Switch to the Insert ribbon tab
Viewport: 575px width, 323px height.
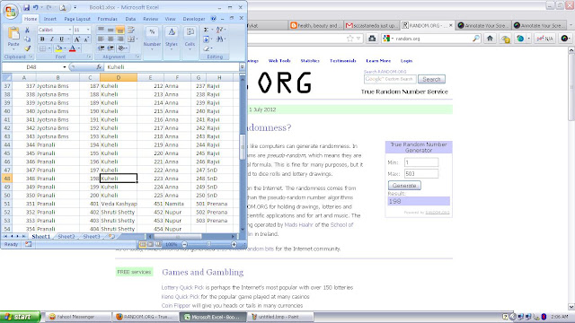pos(50,19)
